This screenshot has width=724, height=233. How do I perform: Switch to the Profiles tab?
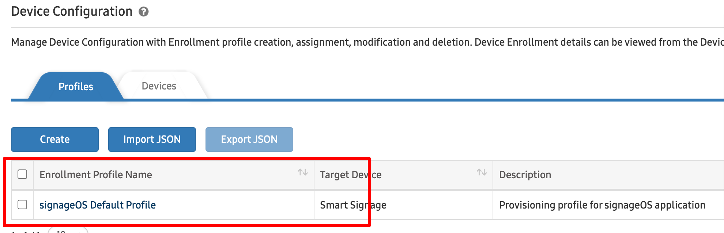(x=76, y=87)
